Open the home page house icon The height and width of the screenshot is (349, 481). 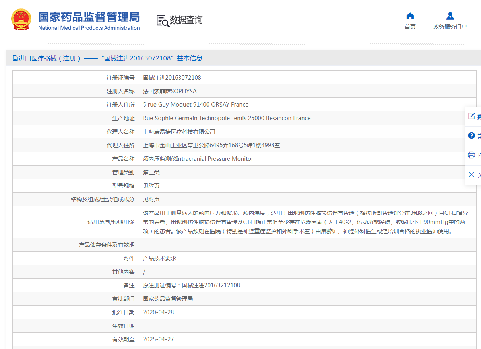pyautogui.click(x=410, y=16)
